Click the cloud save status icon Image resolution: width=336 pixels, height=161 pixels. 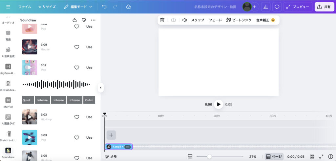pyautogui.click(x=129, y=7)
